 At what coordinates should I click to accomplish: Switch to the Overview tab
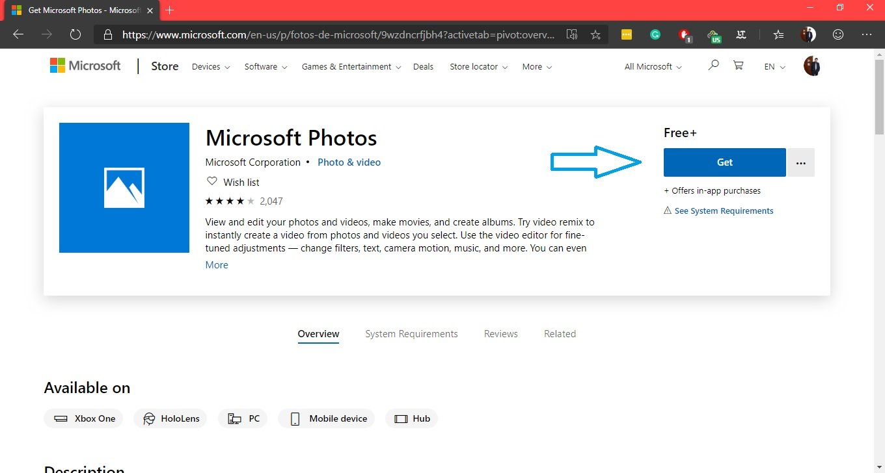click(x=318, y=334)
